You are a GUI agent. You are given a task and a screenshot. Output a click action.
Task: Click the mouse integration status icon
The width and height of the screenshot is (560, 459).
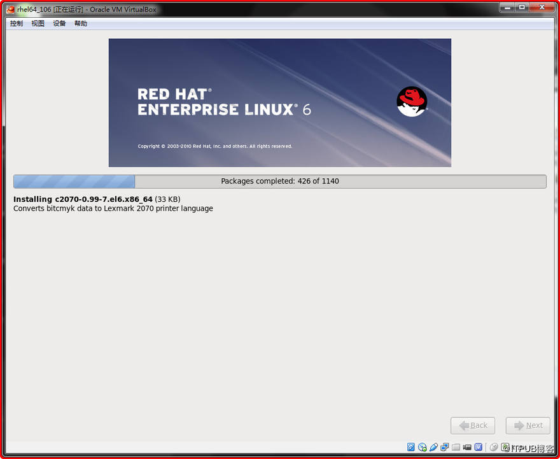pyautogui.click(x=494, y=447)
